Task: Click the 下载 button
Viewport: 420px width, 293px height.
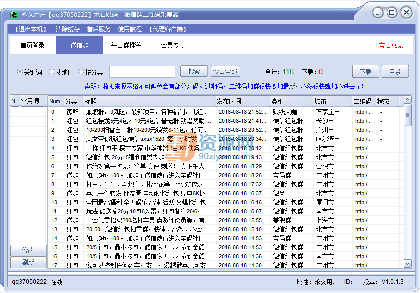Action: [366, 72]
